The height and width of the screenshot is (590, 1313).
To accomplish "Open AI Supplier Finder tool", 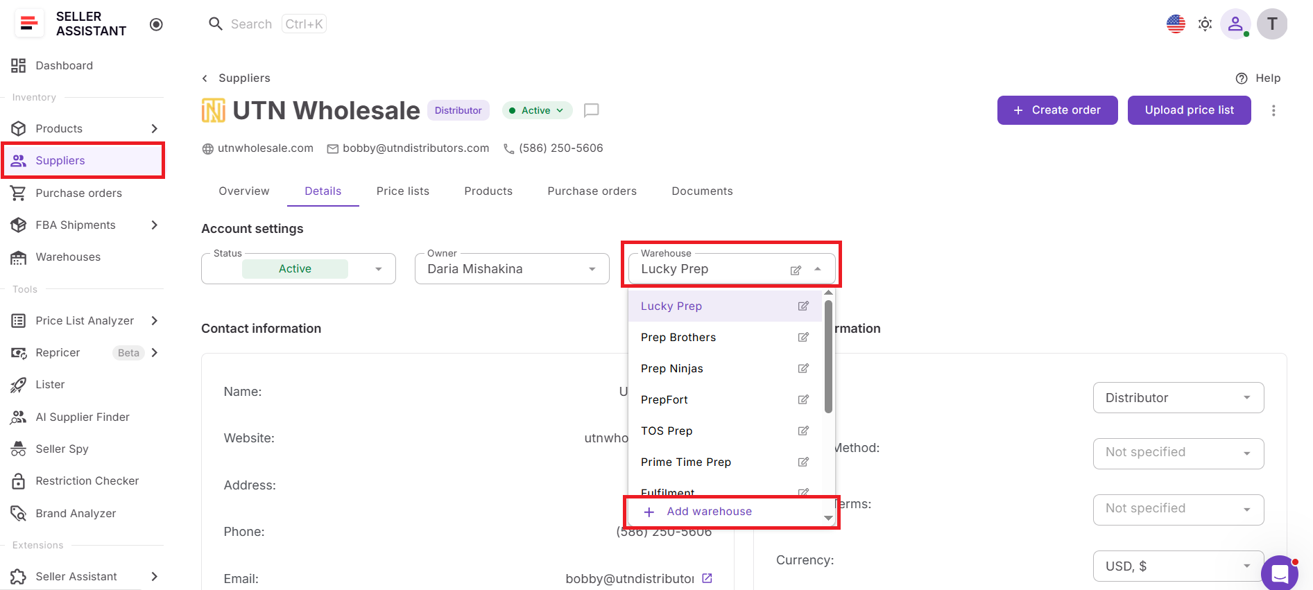I will click(83, 417).
